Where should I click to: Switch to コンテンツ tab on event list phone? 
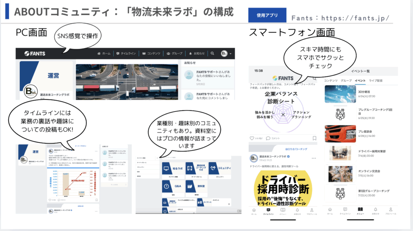click(x=331, y=80)
